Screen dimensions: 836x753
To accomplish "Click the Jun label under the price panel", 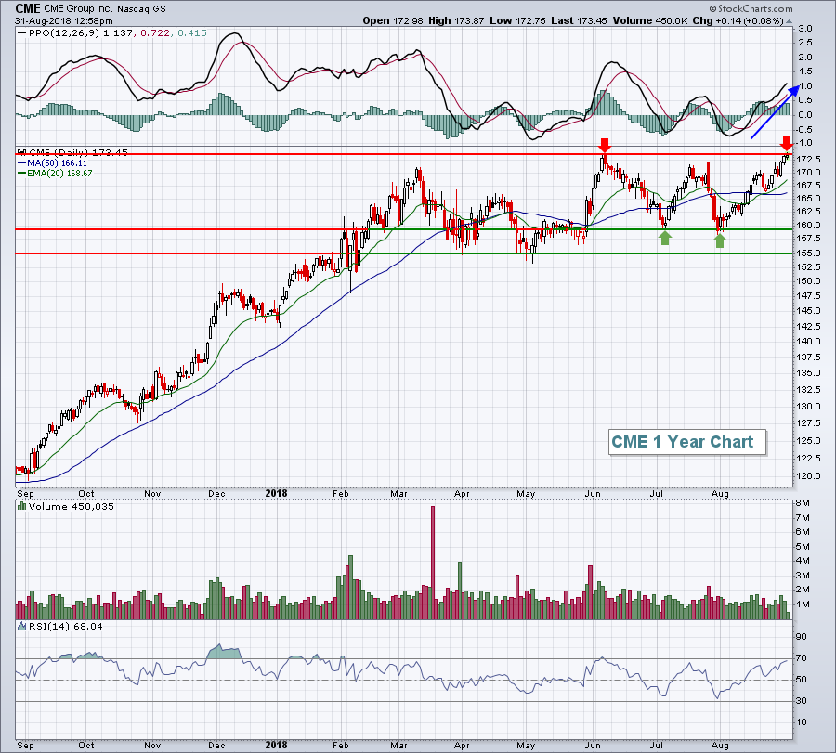I will 593,493.
